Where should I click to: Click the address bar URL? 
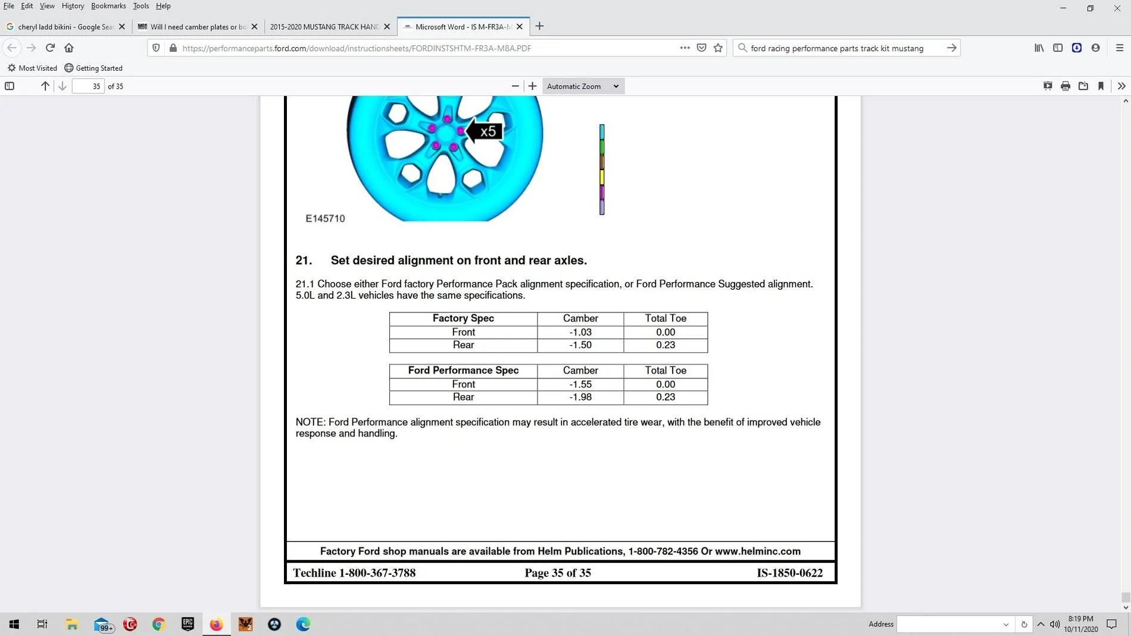point(357,48)
